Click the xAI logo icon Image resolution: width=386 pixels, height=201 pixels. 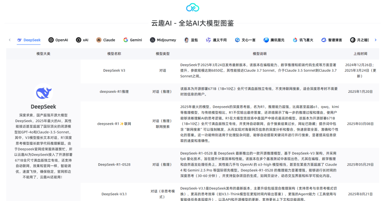78,40
